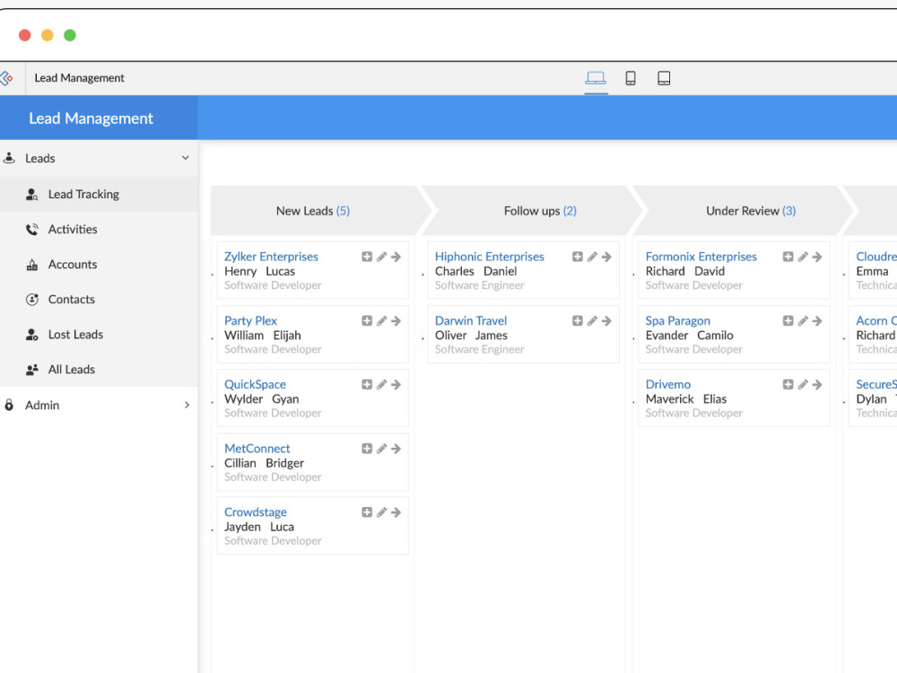Image resolution: width=897 pixels, height=673 pixels.
Task: Switch to the laptop preview icon
Action: [596, 78]
